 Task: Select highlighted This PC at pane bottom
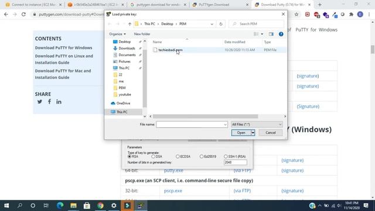pyautogui.click(x=122, y=112)
